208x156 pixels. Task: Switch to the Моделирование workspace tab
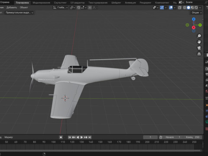tap(41, 3)
